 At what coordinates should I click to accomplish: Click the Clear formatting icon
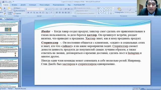53,9
